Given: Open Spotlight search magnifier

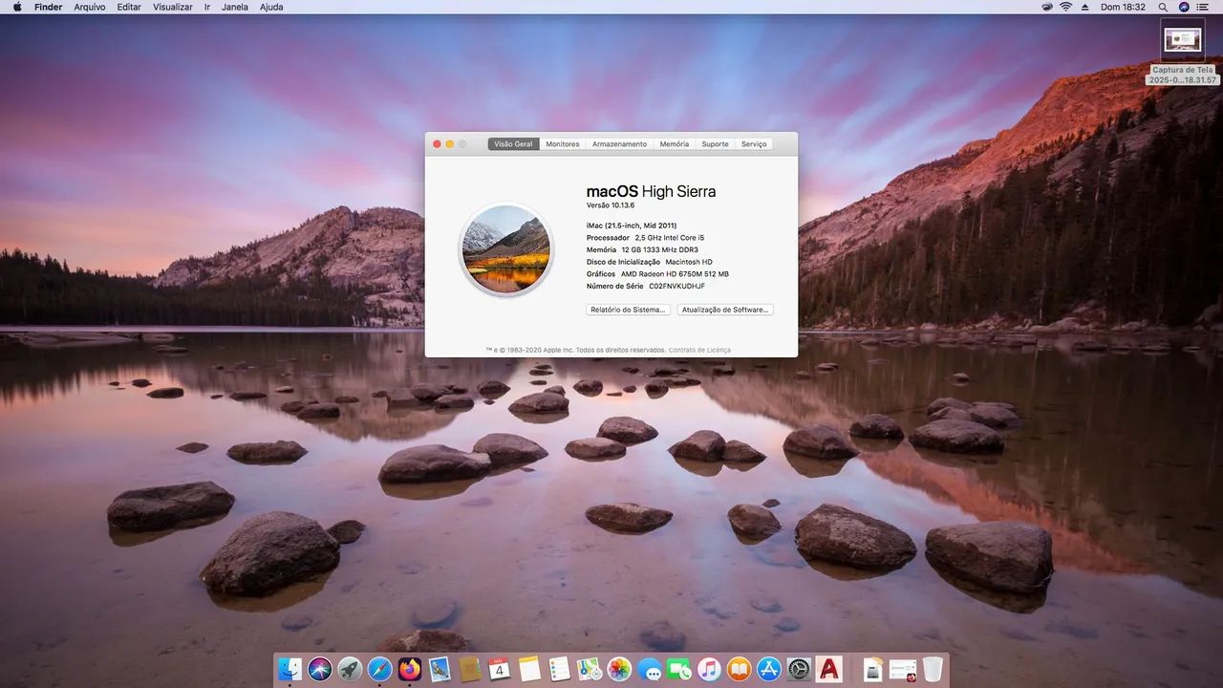Looking at the screenshot, I should click(x=1163, y=7).
